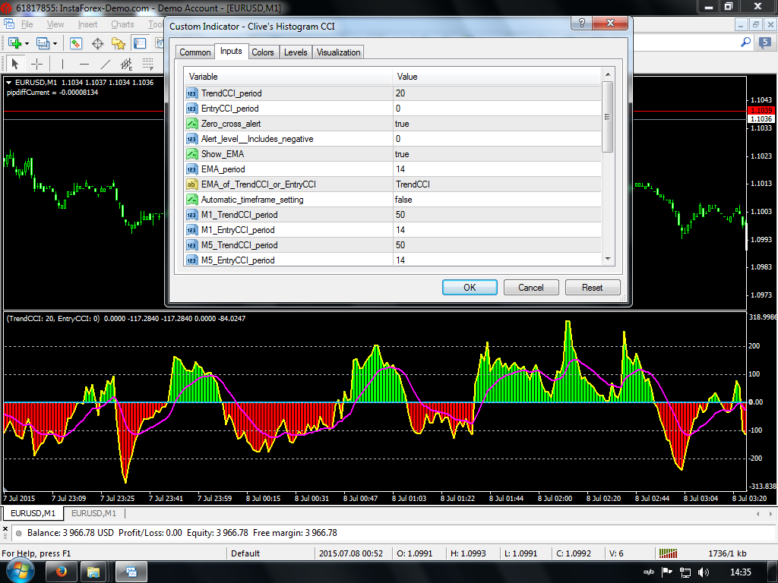Open Firefox from the taskbar
Viewport: 778px width, 583px height.
[61, 571]
